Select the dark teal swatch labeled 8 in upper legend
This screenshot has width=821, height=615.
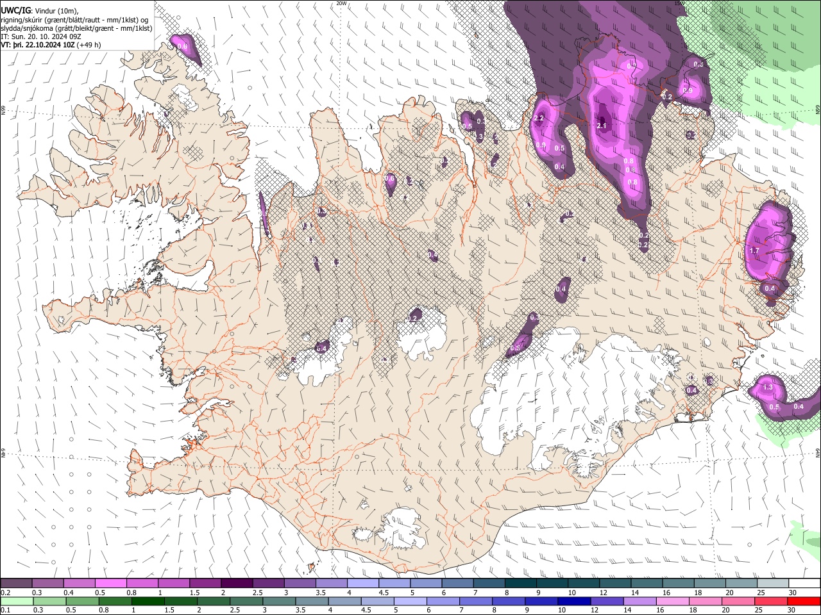pyautogui.click(x=520, y=584)
